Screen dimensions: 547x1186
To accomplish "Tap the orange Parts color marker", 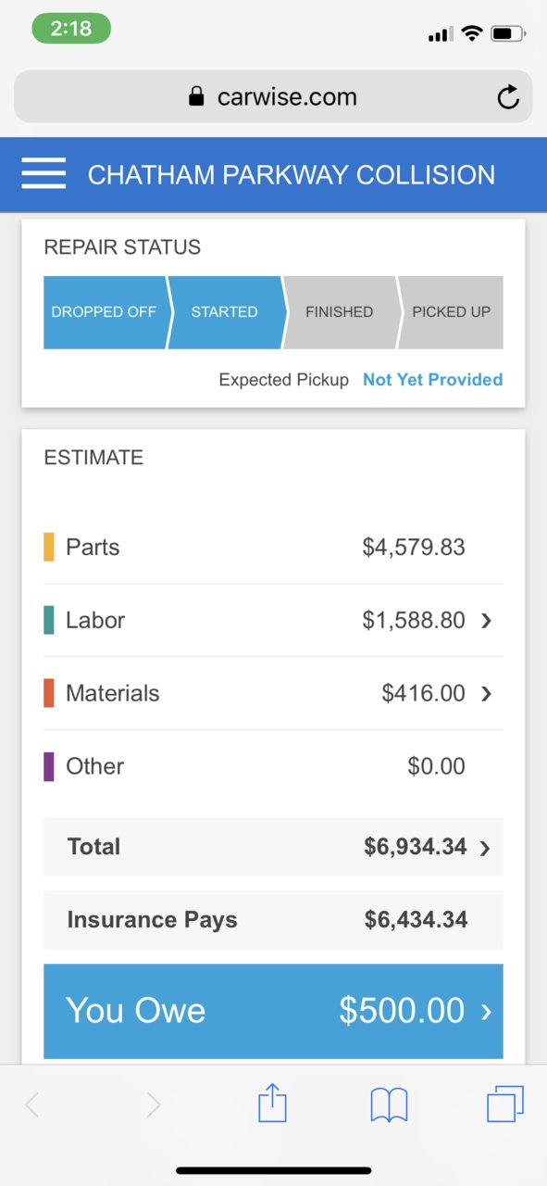I will pos(49,547).
